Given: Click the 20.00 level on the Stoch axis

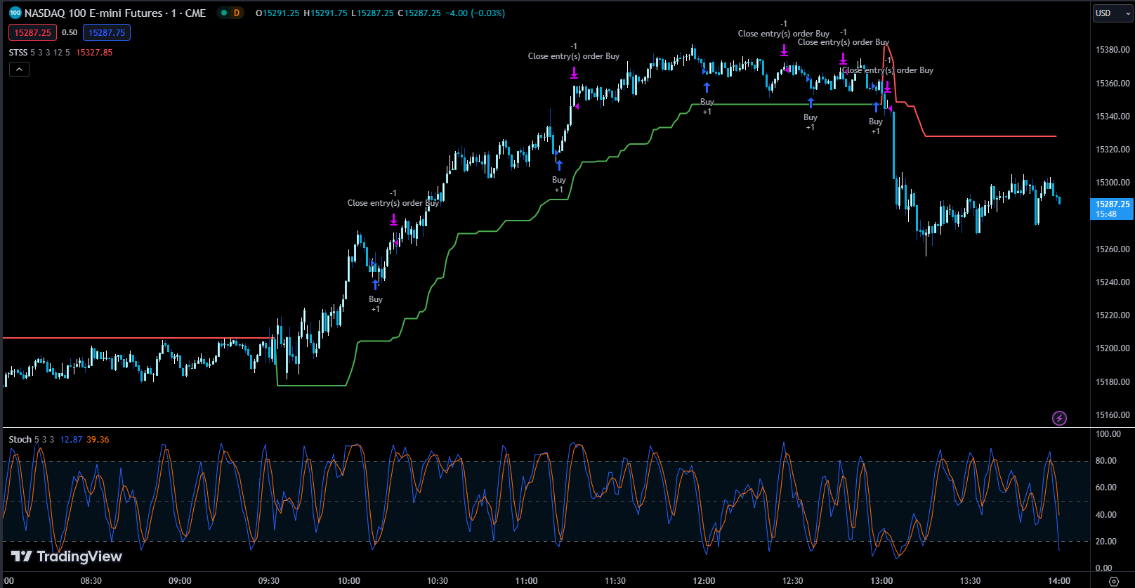Looking at the screenshot, I should (1106, 542).
